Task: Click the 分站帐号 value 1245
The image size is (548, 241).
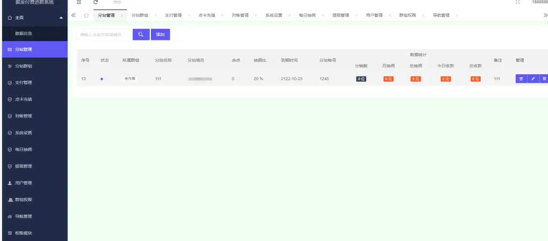Action: [x=324, y=79]
